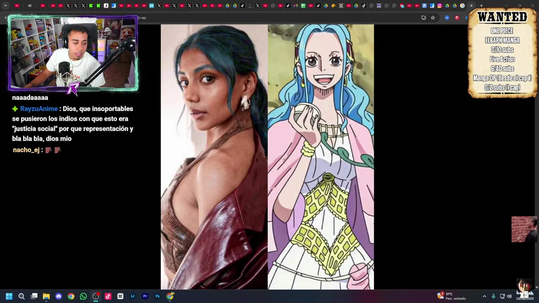Open Task View from the taskbar

pos(34,296)
